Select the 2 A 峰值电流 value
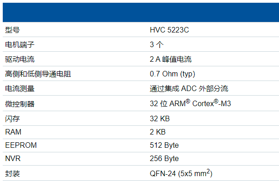279x183 pixels. (170, 59)
